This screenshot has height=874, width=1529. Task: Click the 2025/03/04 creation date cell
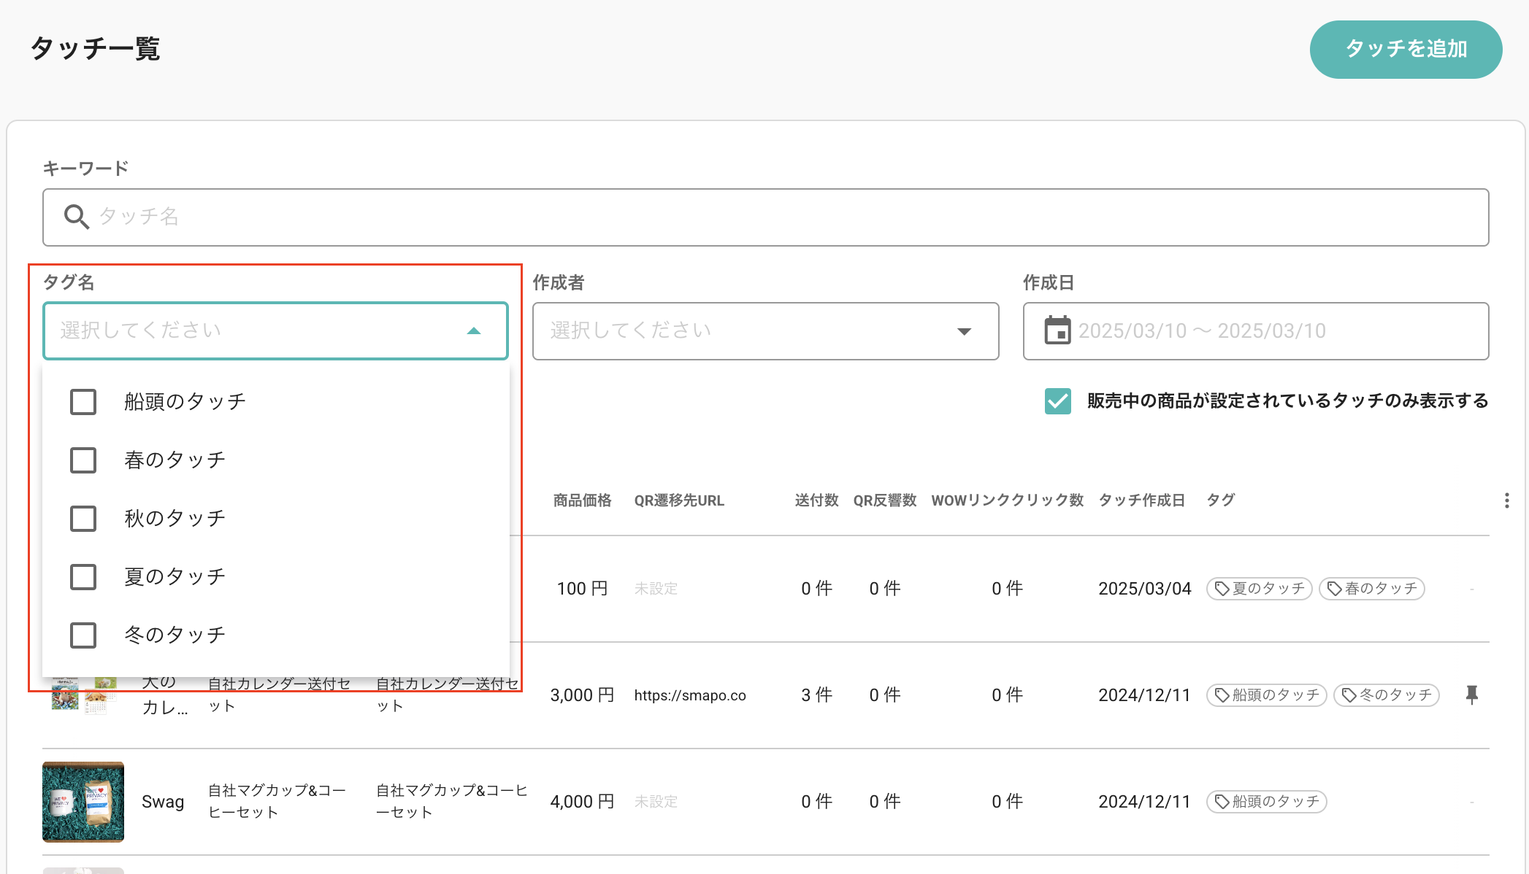1145,589
